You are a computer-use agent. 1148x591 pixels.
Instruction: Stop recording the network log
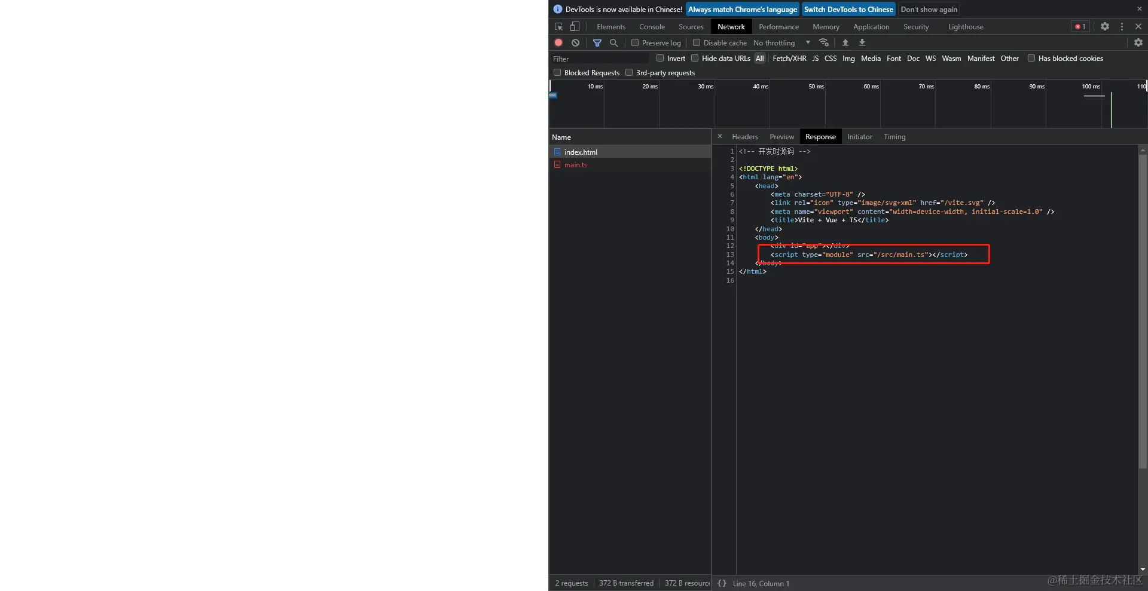pos(558,43)
